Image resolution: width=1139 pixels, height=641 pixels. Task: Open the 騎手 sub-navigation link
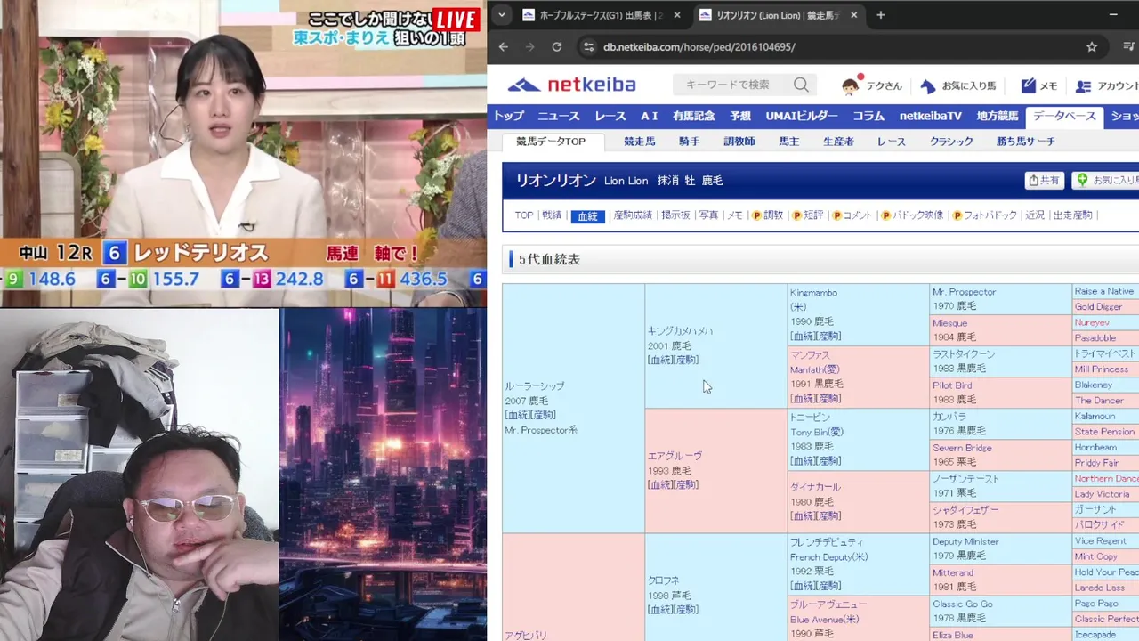pos(689,142)
